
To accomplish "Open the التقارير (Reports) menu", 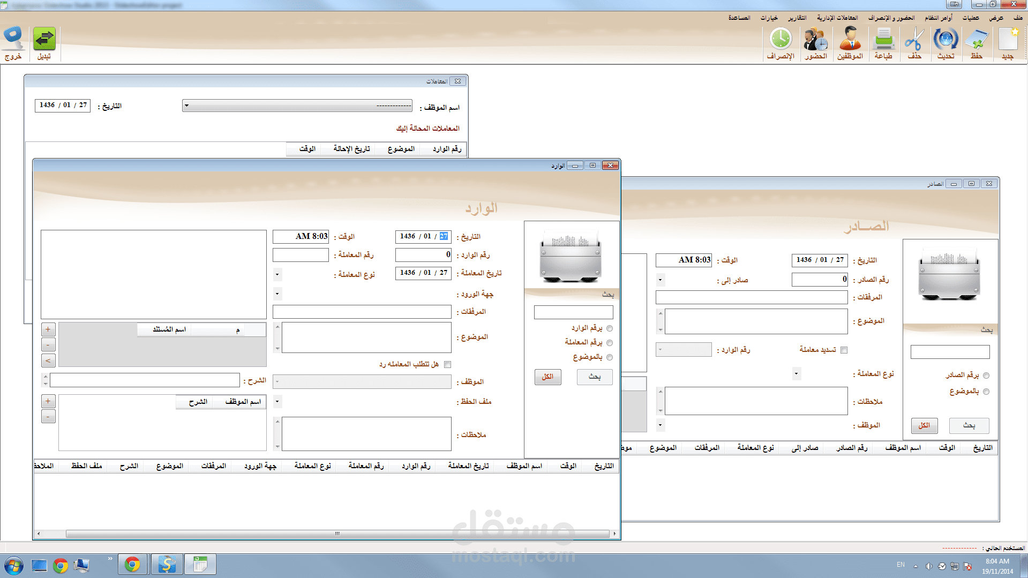I will [797, 18].
